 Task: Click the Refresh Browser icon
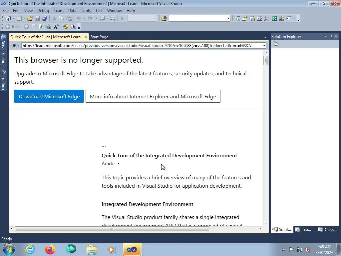tap(41, 27)
